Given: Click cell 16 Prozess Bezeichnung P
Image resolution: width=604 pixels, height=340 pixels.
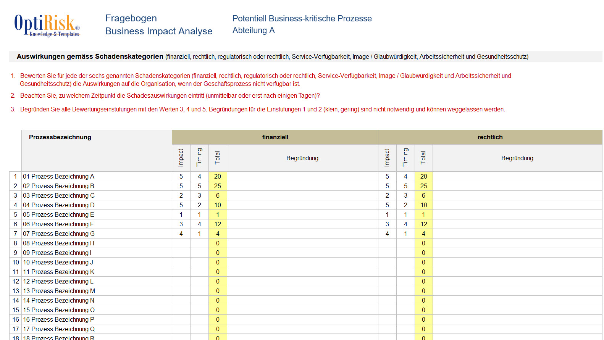Looking at the screenshot, I should click(97, 319).
